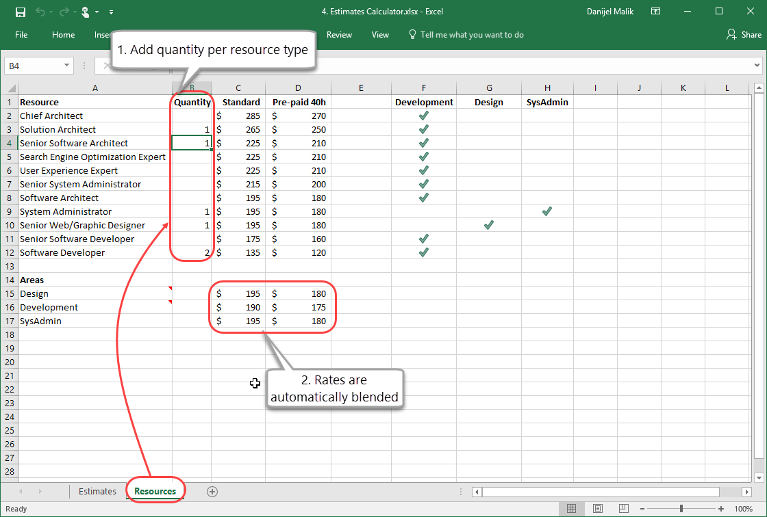Switch to Page Break Preview view
Screen dimensions: 767x517
[x=624, y=509]
